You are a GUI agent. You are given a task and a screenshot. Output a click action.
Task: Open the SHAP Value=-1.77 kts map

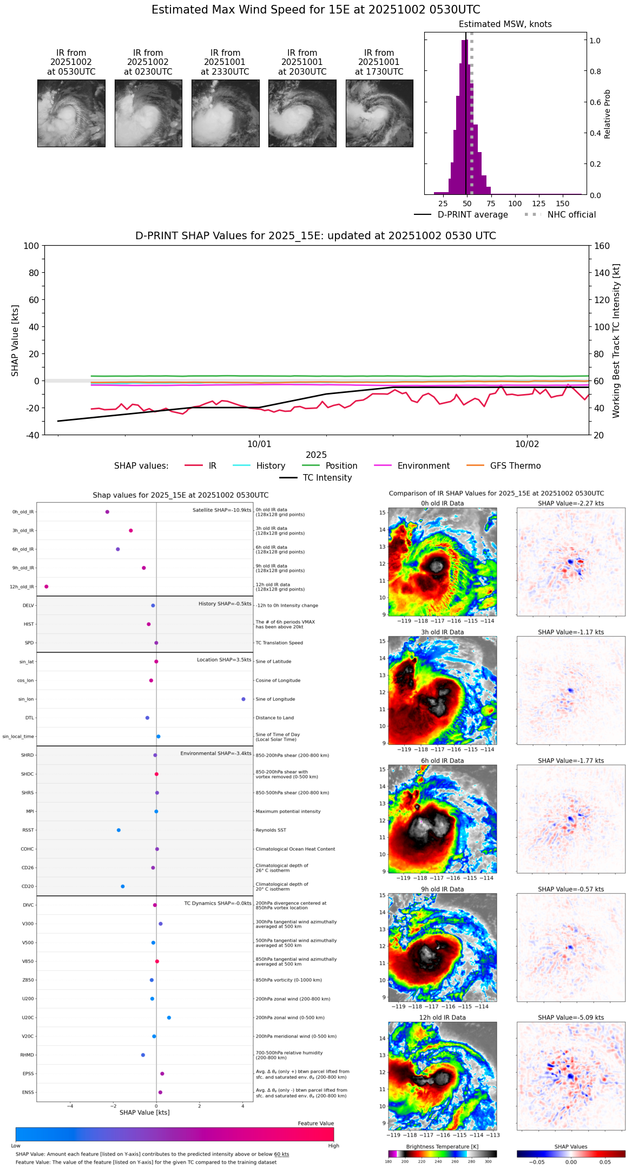(571, 819)
